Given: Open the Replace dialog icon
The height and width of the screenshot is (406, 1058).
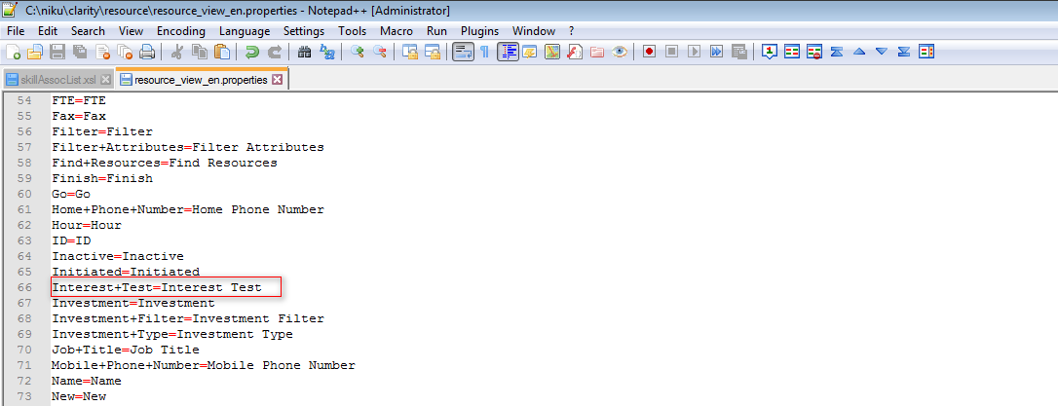Looking at the screenshot, I should pos(326,52).
